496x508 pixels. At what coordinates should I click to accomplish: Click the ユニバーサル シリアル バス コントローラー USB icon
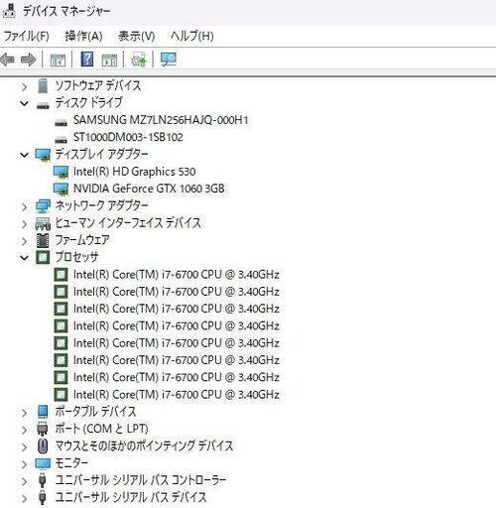point(42,480)
